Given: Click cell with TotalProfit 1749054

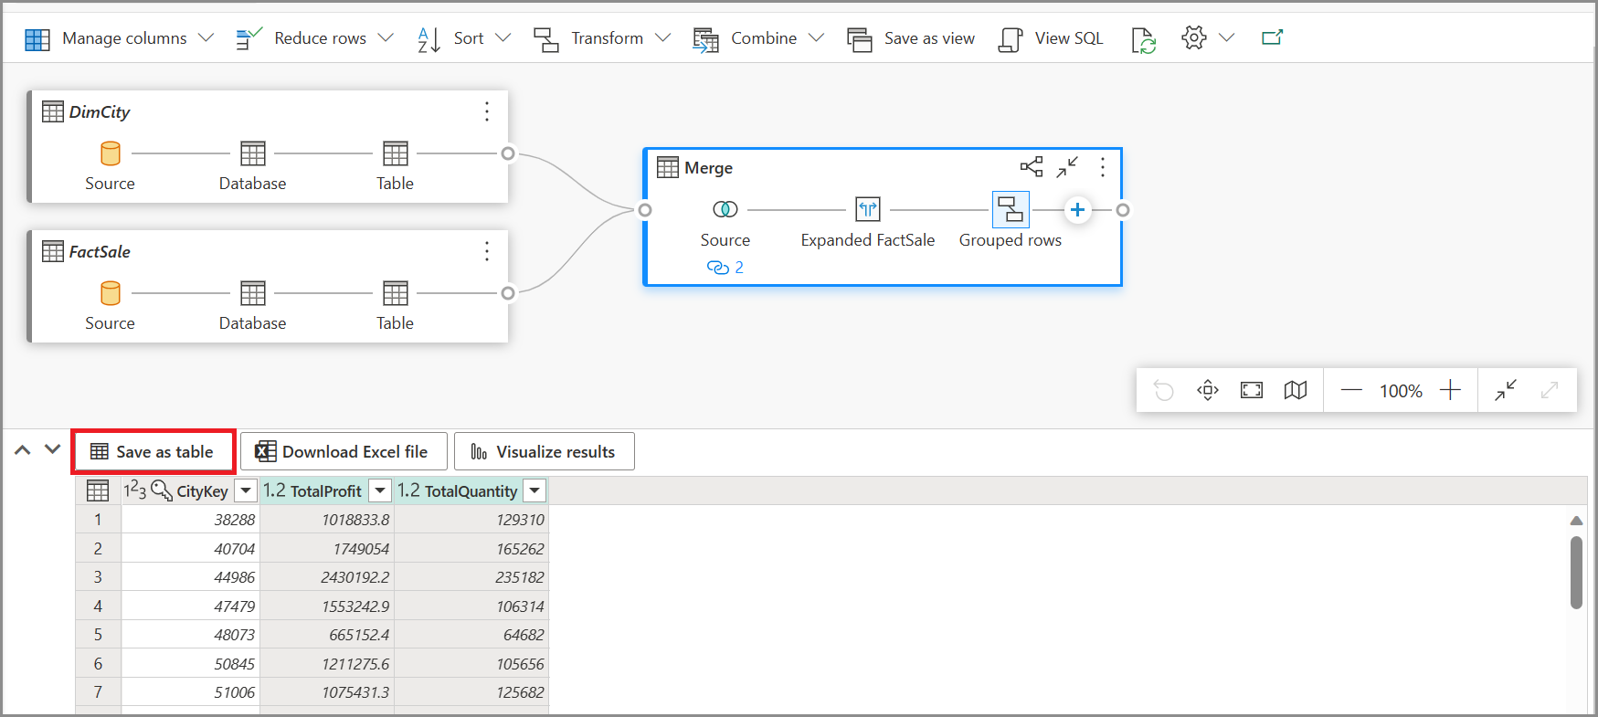Looking at the screenshot, I should (x=327, y=549).
